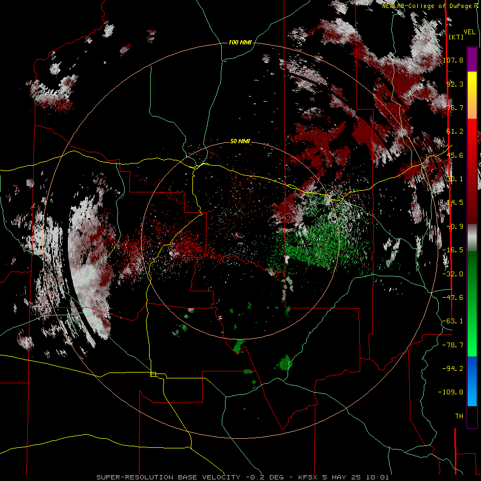Screen dimensions: 481x481
Task: Click the purple segment of velocity color bar
Action: pos(472,59)
